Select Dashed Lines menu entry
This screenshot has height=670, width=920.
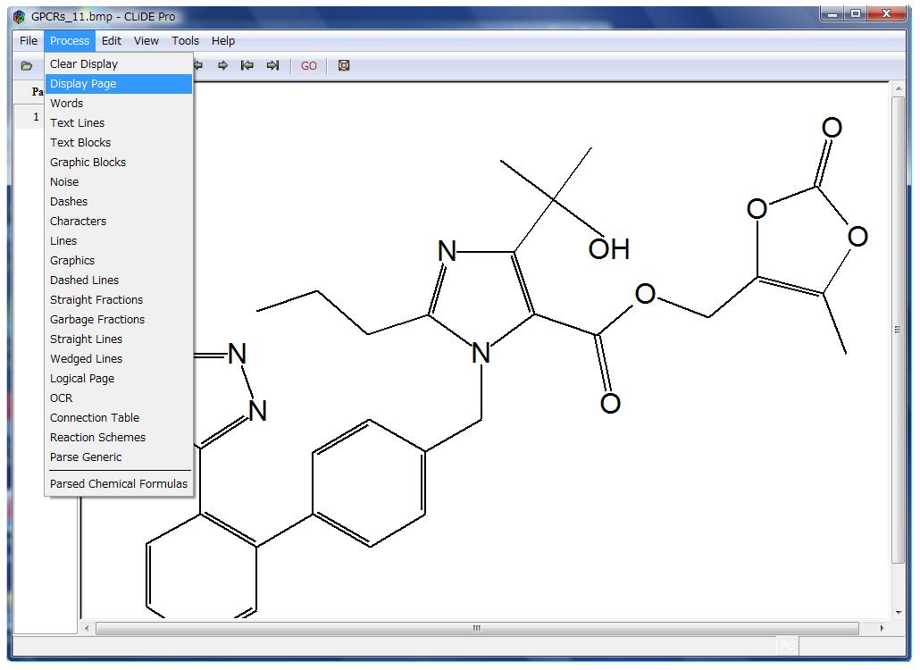click(119, 281)
